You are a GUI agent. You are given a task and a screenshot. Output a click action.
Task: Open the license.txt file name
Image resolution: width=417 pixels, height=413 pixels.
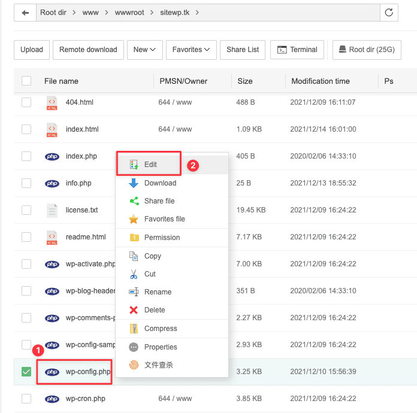(81, 210)
